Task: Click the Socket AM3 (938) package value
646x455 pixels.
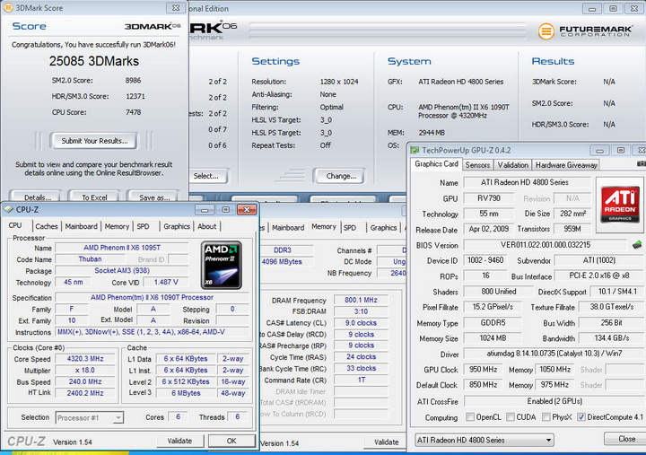Action: click(x=122, y=271)
